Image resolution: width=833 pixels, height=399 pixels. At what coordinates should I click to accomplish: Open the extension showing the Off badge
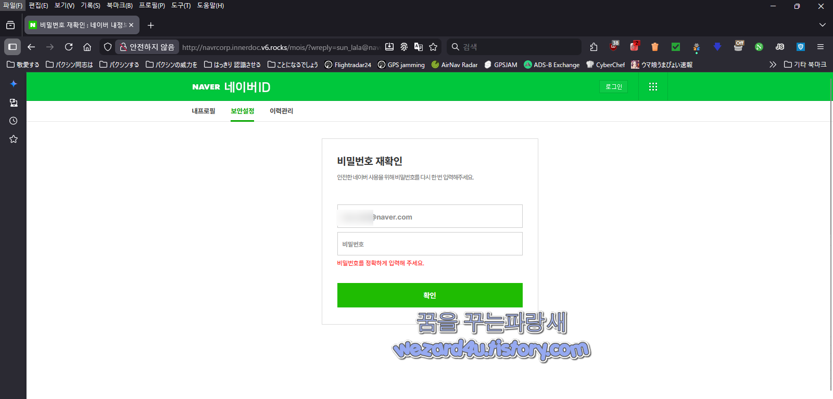738,46
